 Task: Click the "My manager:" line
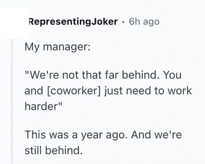[57, 47]
